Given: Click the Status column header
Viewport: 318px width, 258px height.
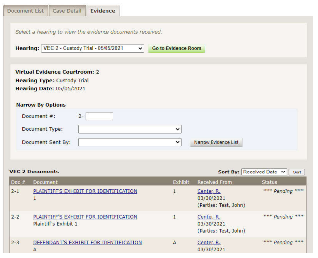Looking at the screenshot, I should click(269, 182).
